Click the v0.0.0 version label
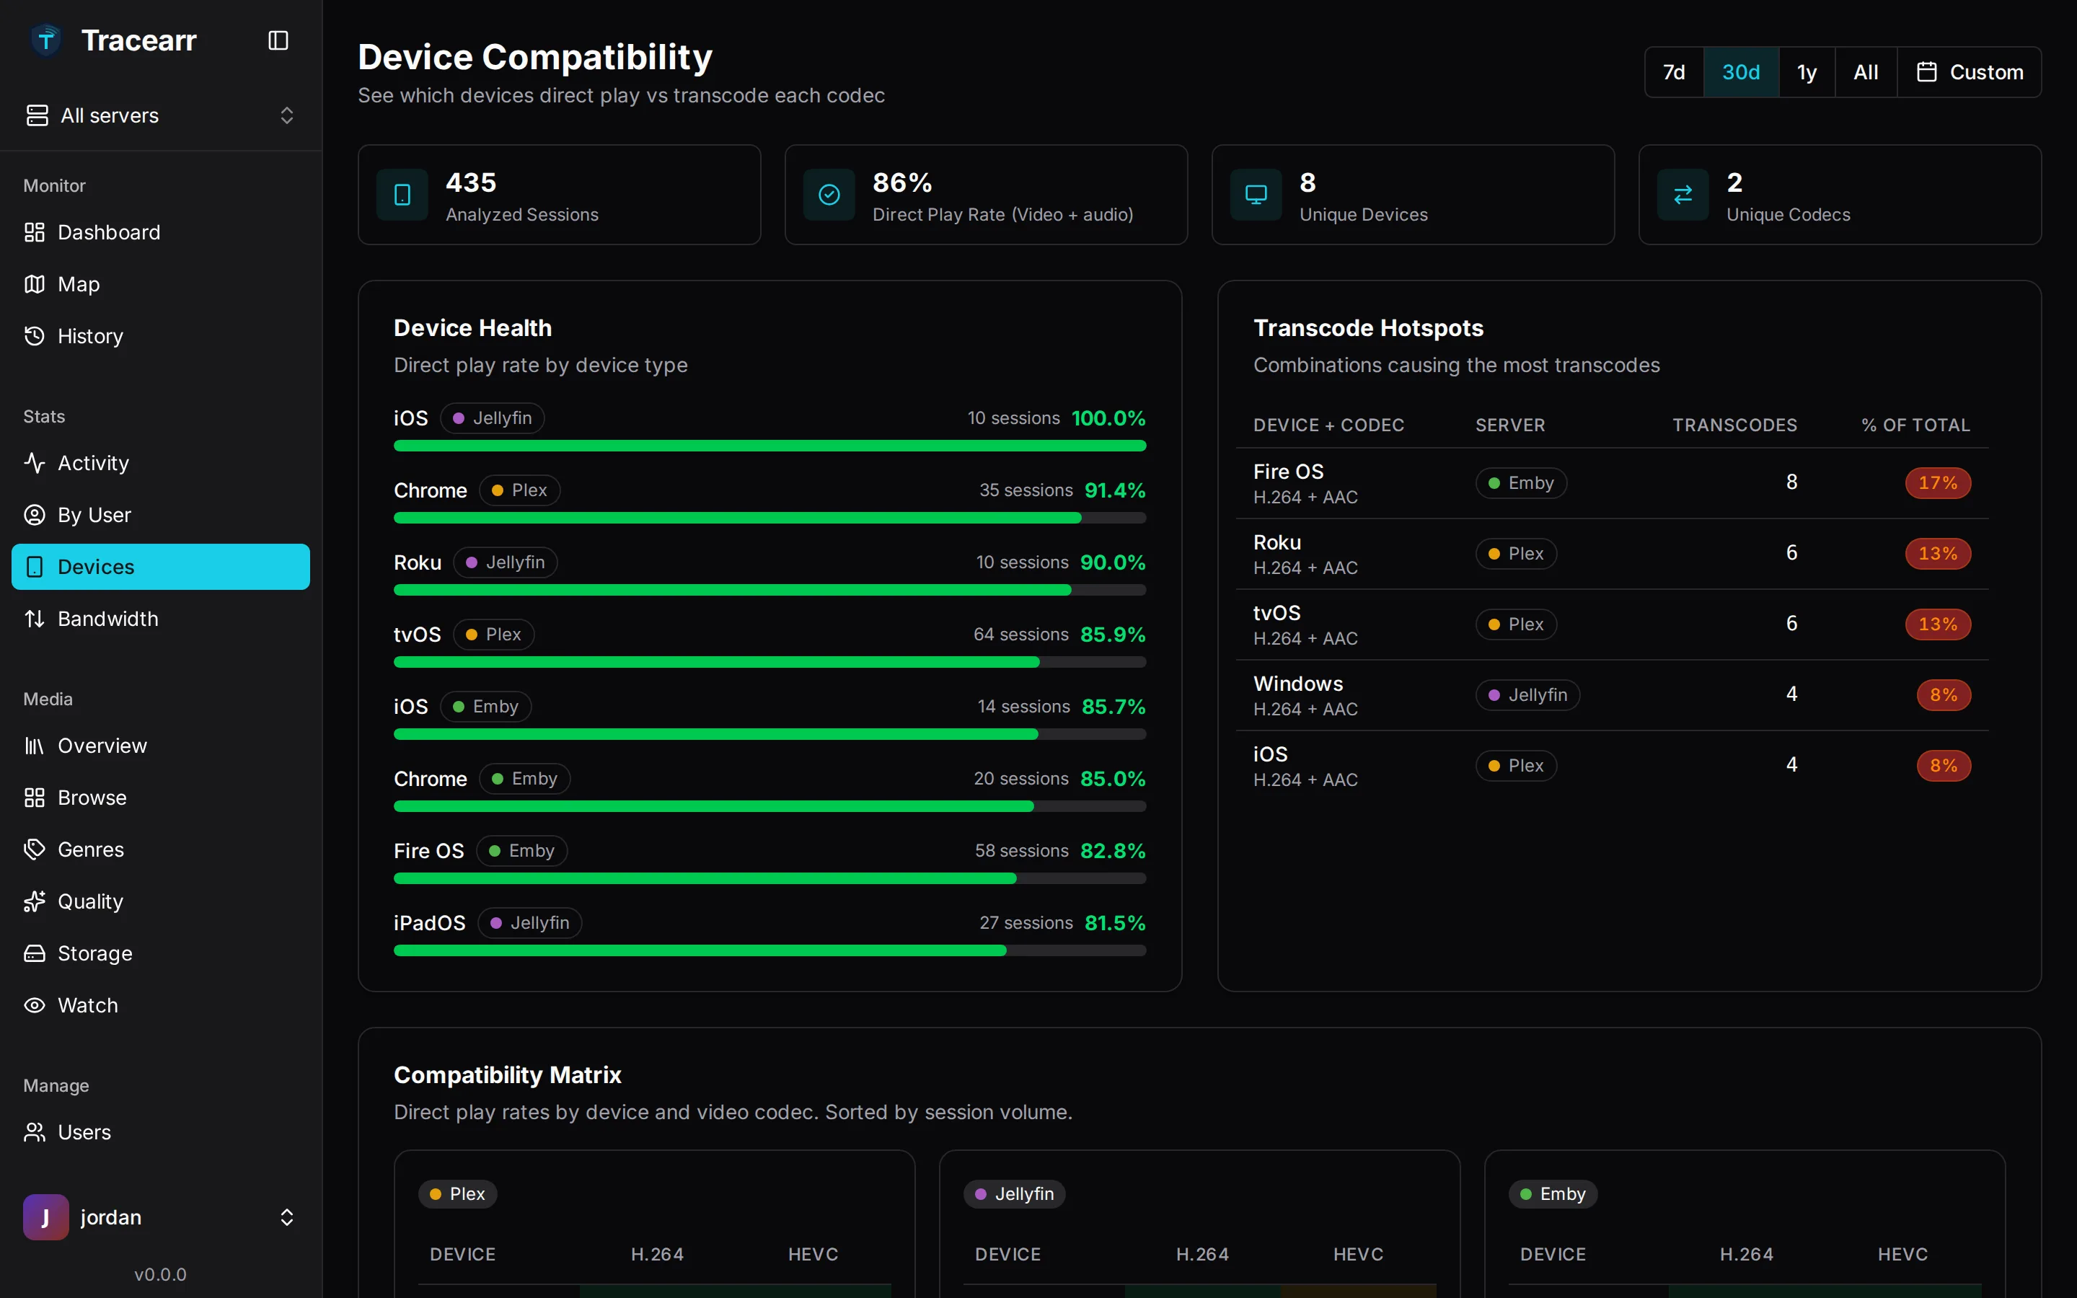 (x=161, y=1275)
